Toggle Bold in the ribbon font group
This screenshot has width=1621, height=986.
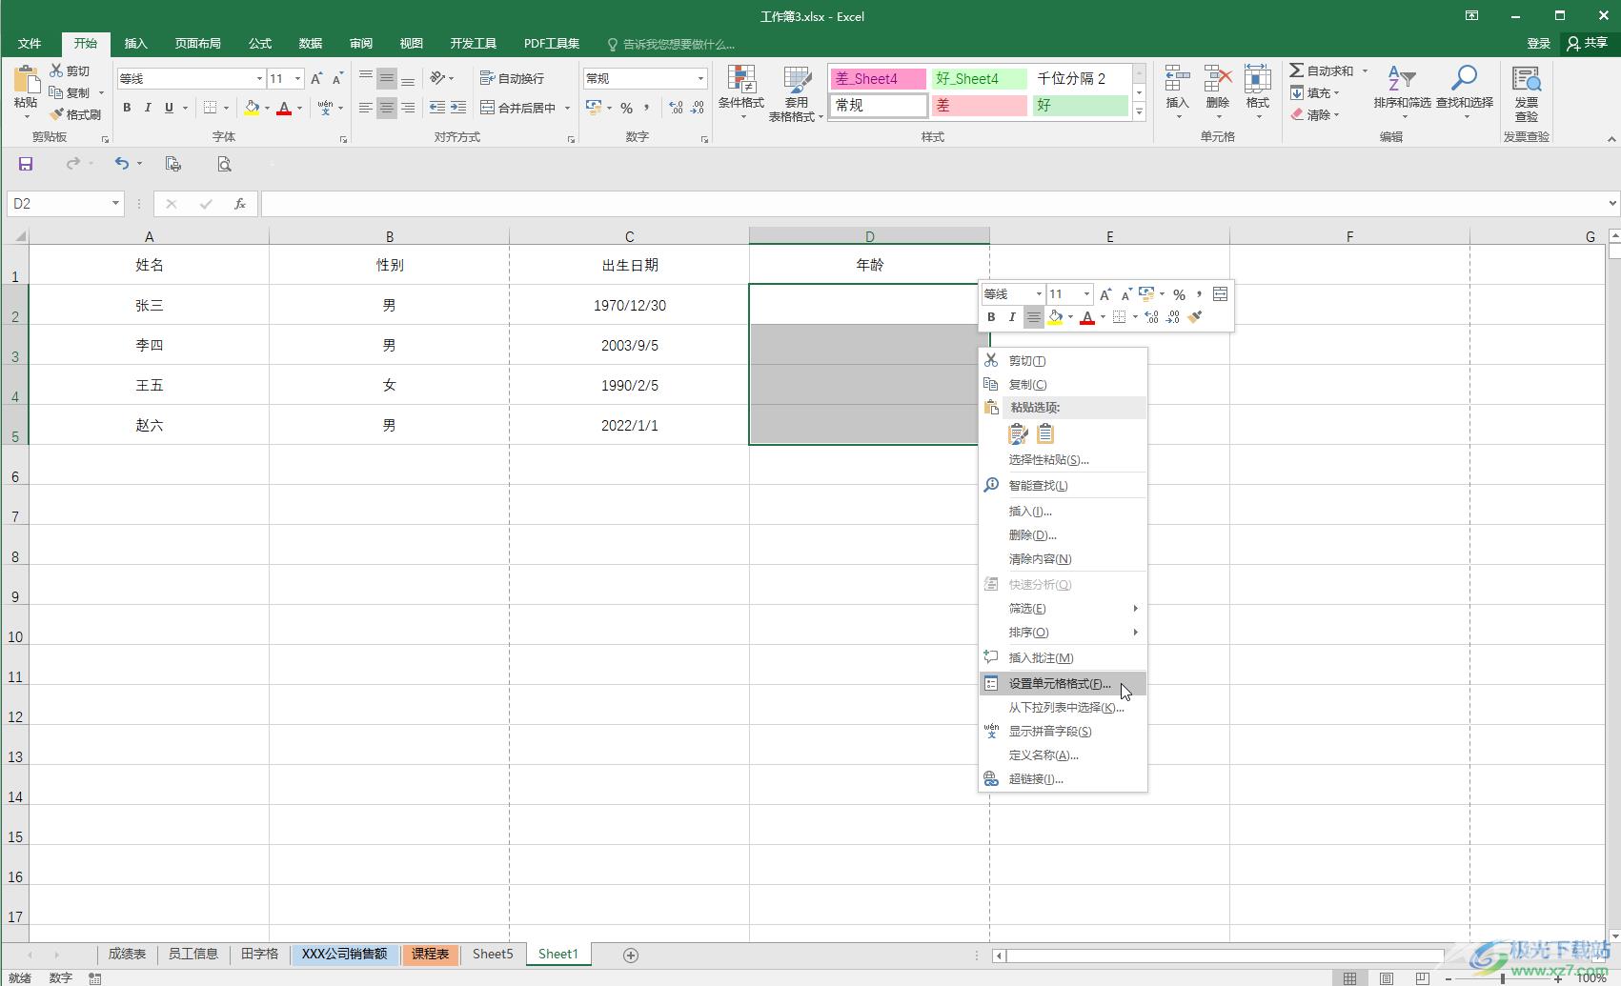click(127, 108)
